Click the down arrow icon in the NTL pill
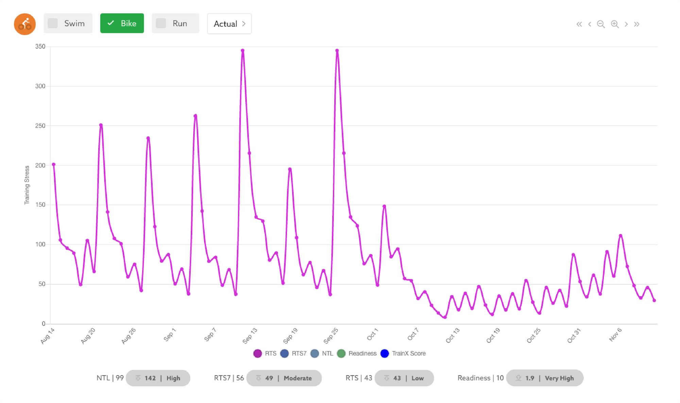Screen dimensions: 680x403 click(x=138, y=378)
